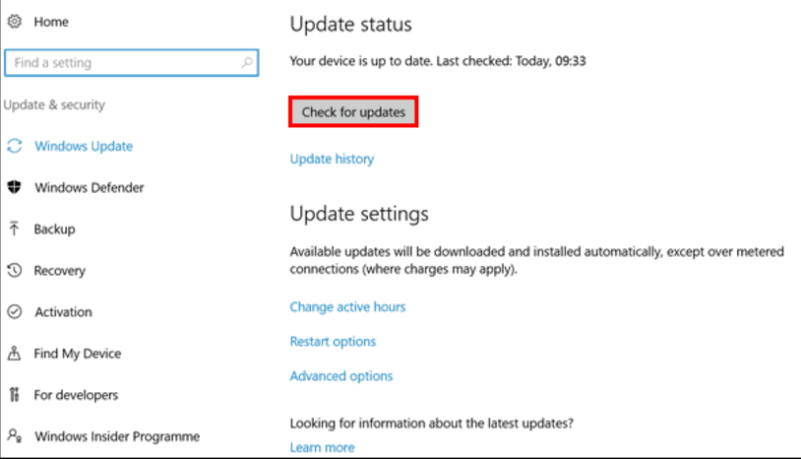Click the For developers tools icon
The width and height of the screenshot is (801, 459).
point(15,394)
